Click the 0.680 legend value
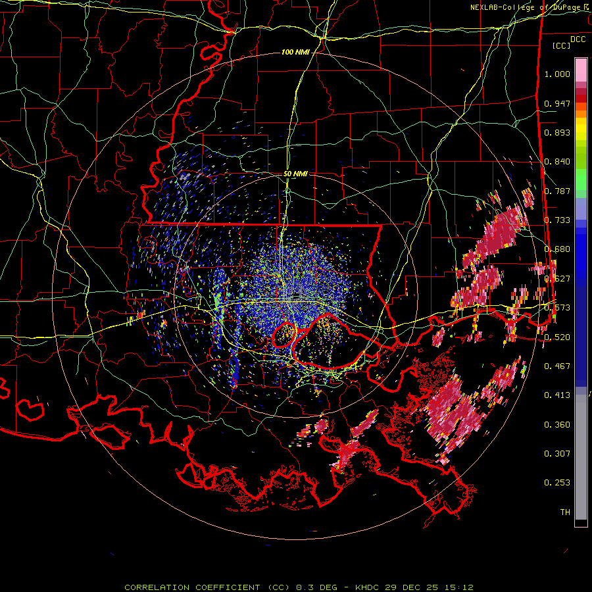Screen dimensions: 592x592 (x=557, y=249)
